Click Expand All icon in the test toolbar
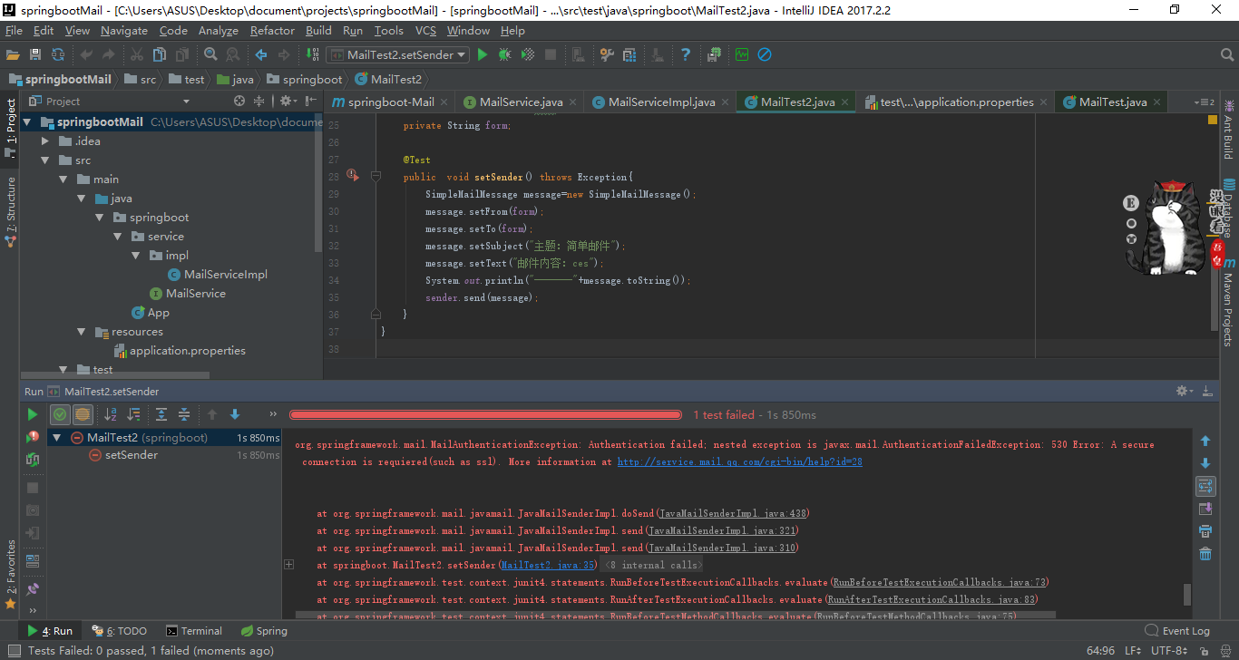 [161, 414]
